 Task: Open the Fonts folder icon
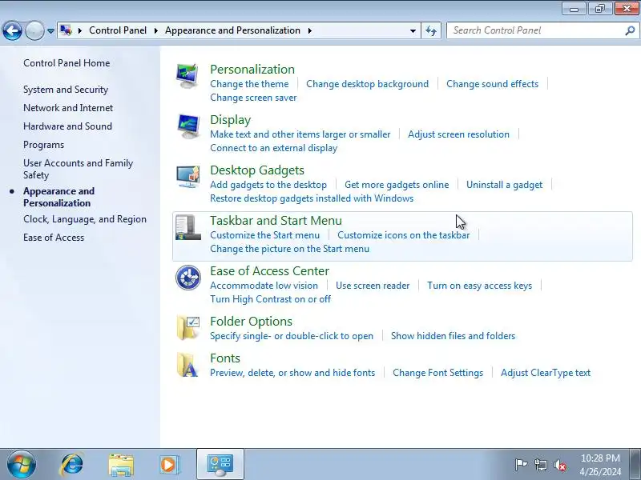[x=187, y=365]
